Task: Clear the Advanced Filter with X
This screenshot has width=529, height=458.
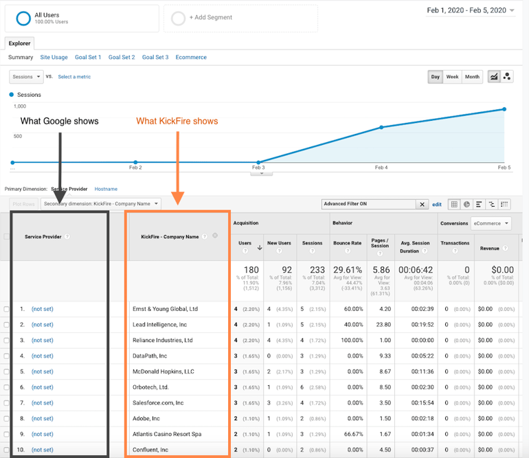Action: 422,205
